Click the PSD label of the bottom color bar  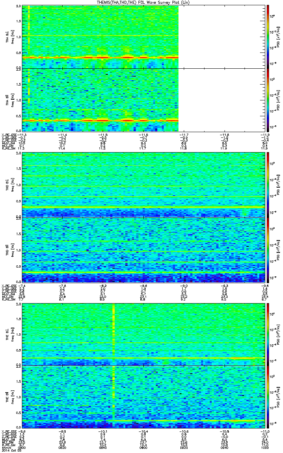278,396
